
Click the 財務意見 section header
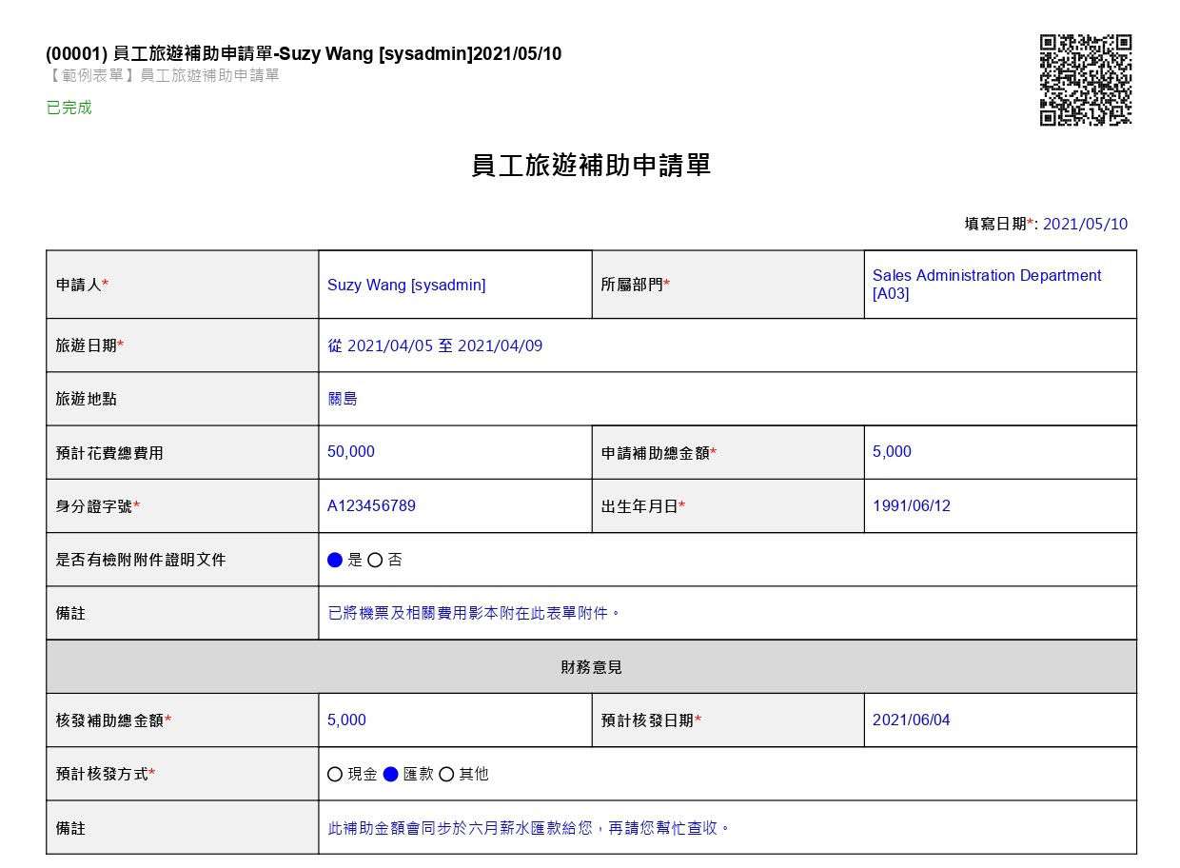point(591,667)
